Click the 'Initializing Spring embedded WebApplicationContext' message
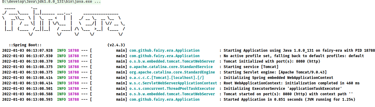The width and height of the screenshot is (375, 107). point(278,78)
